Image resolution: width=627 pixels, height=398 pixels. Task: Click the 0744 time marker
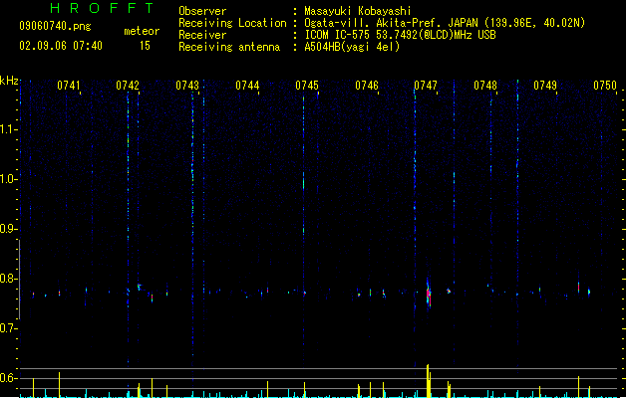[247, 86]
